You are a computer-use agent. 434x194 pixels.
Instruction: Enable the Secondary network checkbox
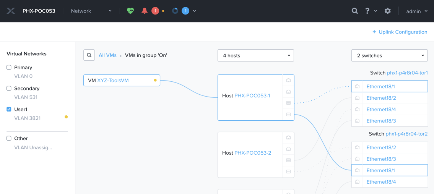click(9, 89)
